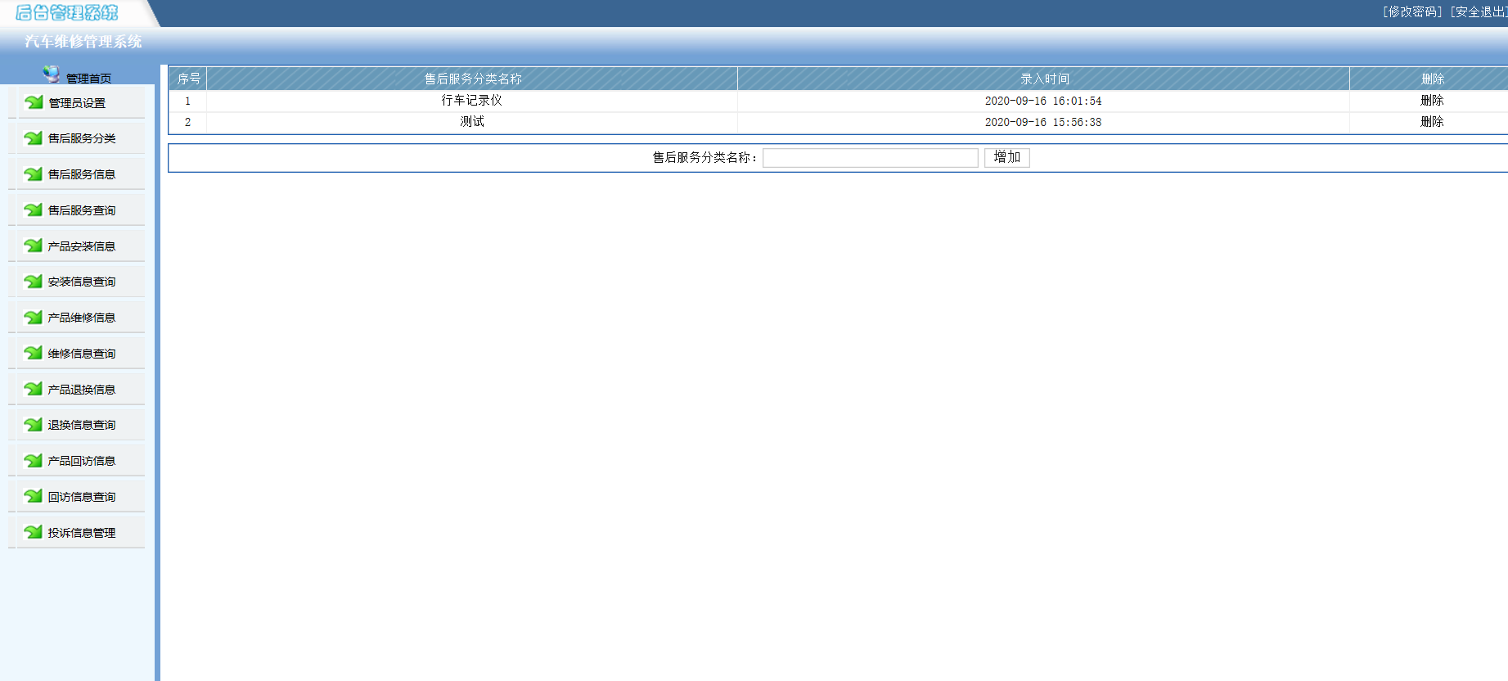Click the 安全退出 logout link
Viewport: 1508px width, 681px height.
[1479, 11]
